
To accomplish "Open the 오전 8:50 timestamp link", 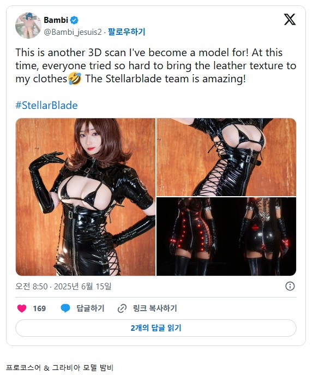I will (63, 286).
